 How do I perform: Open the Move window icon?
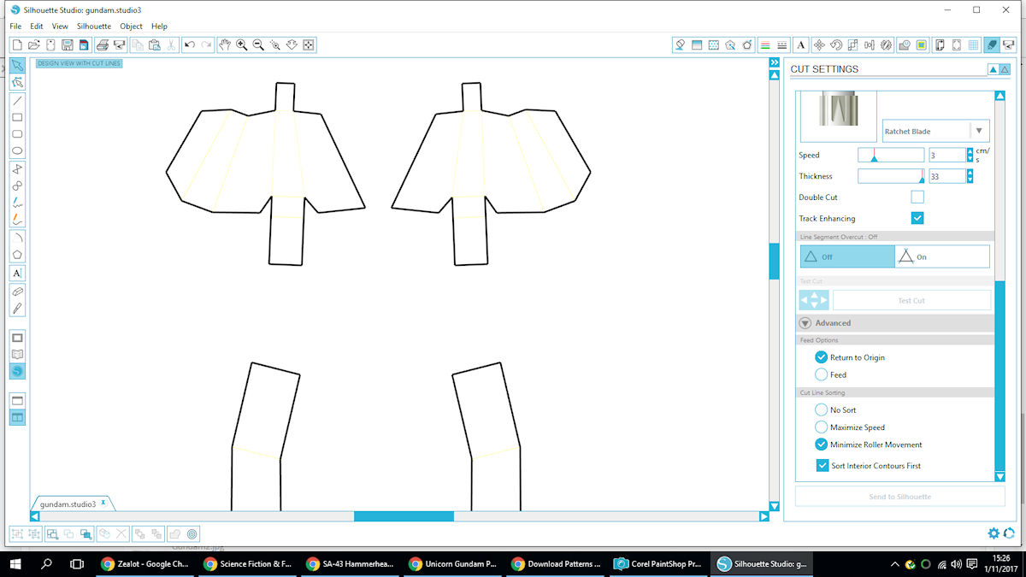819,44
